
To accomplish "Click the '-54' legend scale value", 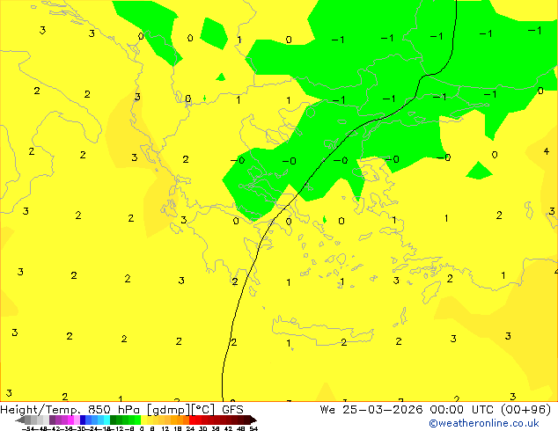I will (x=28, y=428).
